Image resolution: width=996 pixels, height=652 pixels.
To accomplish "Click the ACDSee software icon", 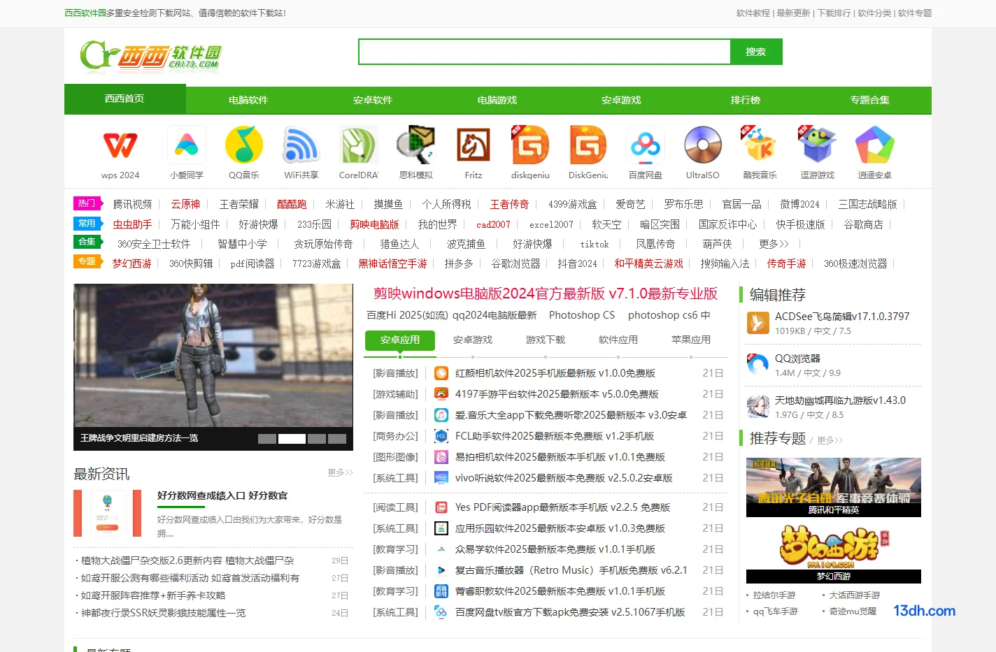I will tap(758, 323).
